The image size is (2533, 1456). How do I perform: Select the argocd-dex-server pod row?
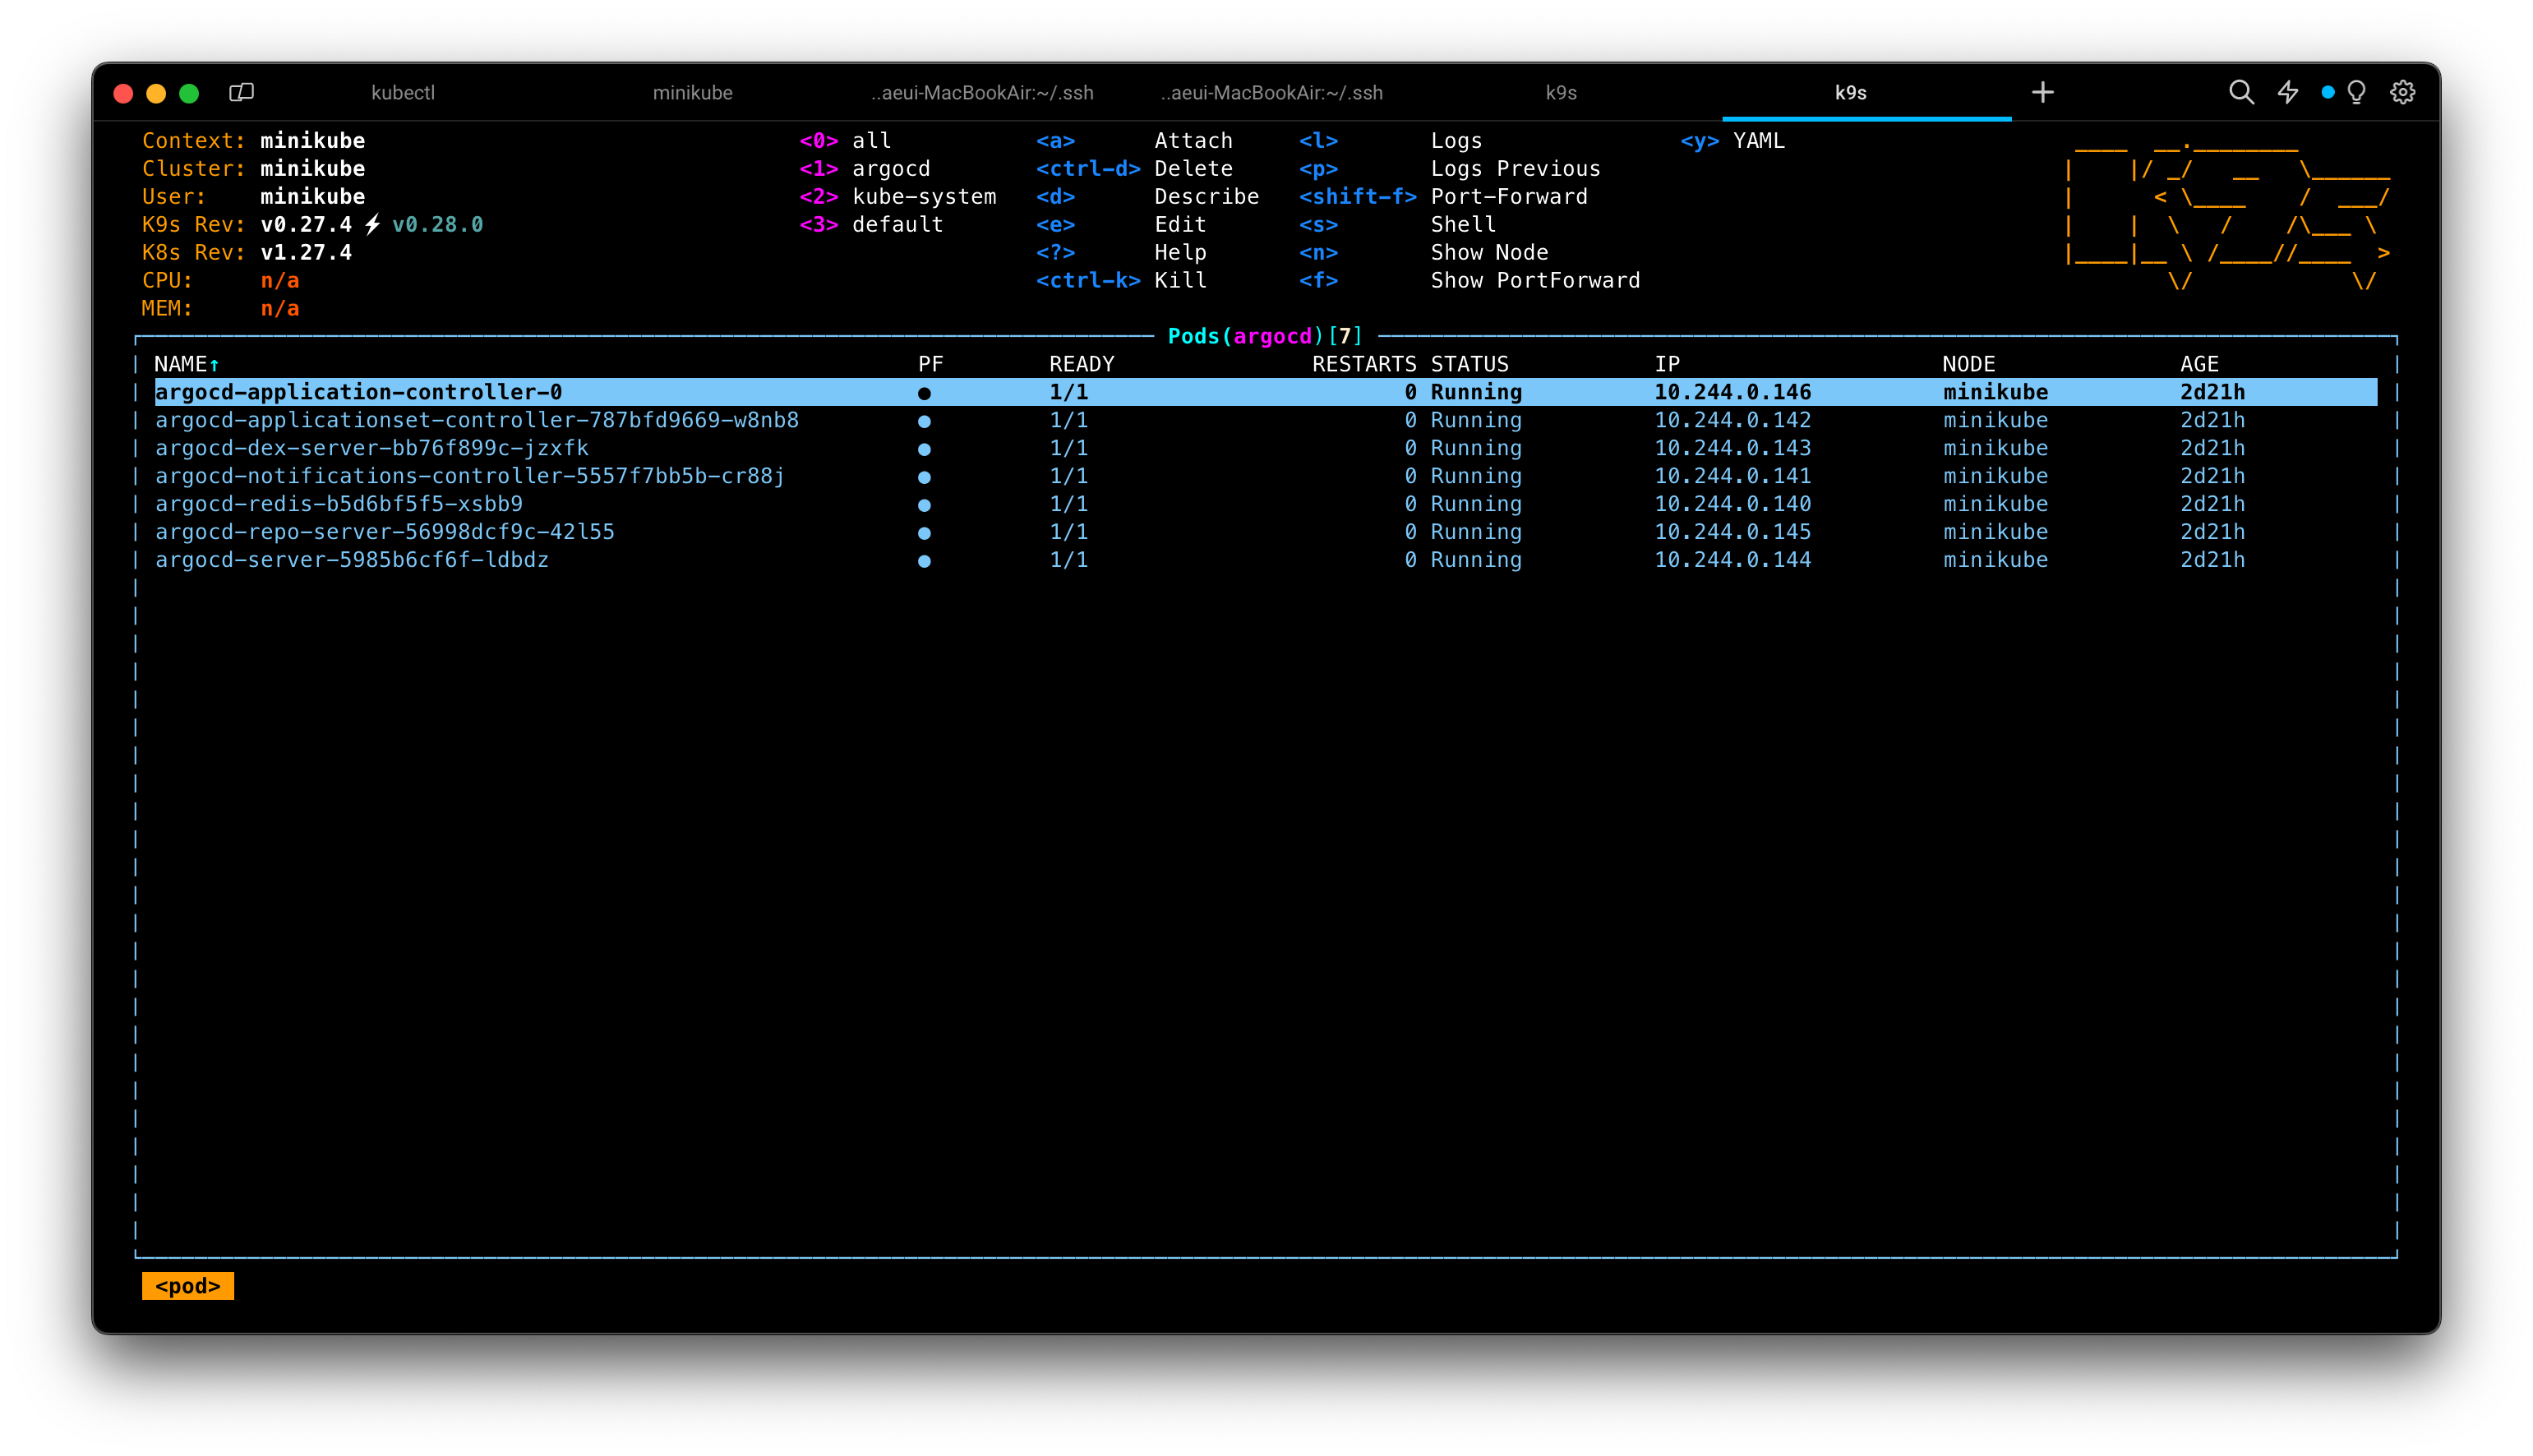point(371,448)
